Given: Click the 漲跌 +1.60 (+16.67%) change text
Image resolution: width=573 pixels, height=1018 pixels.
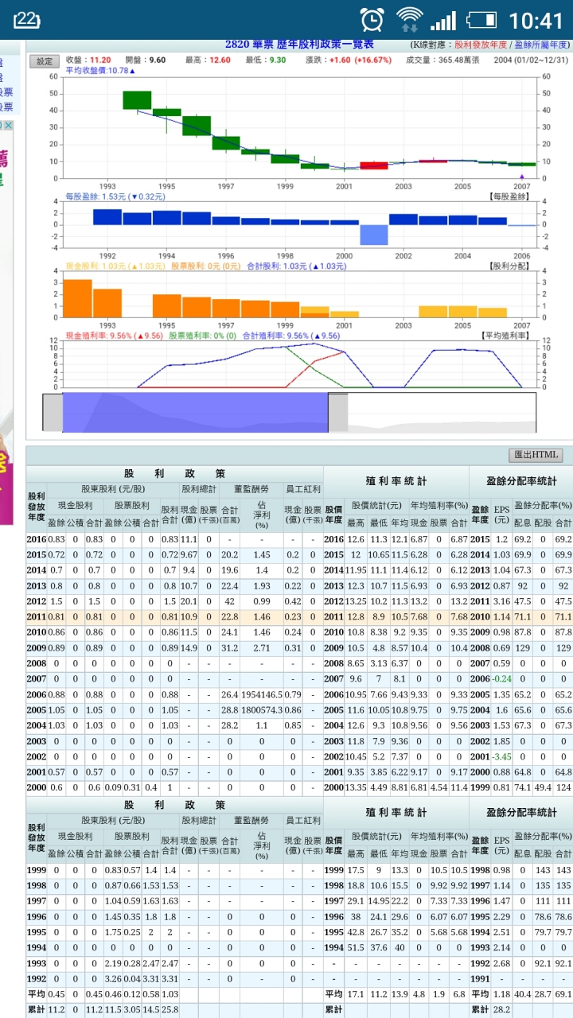Looking at the screenshot, I should tap(349, 60).
